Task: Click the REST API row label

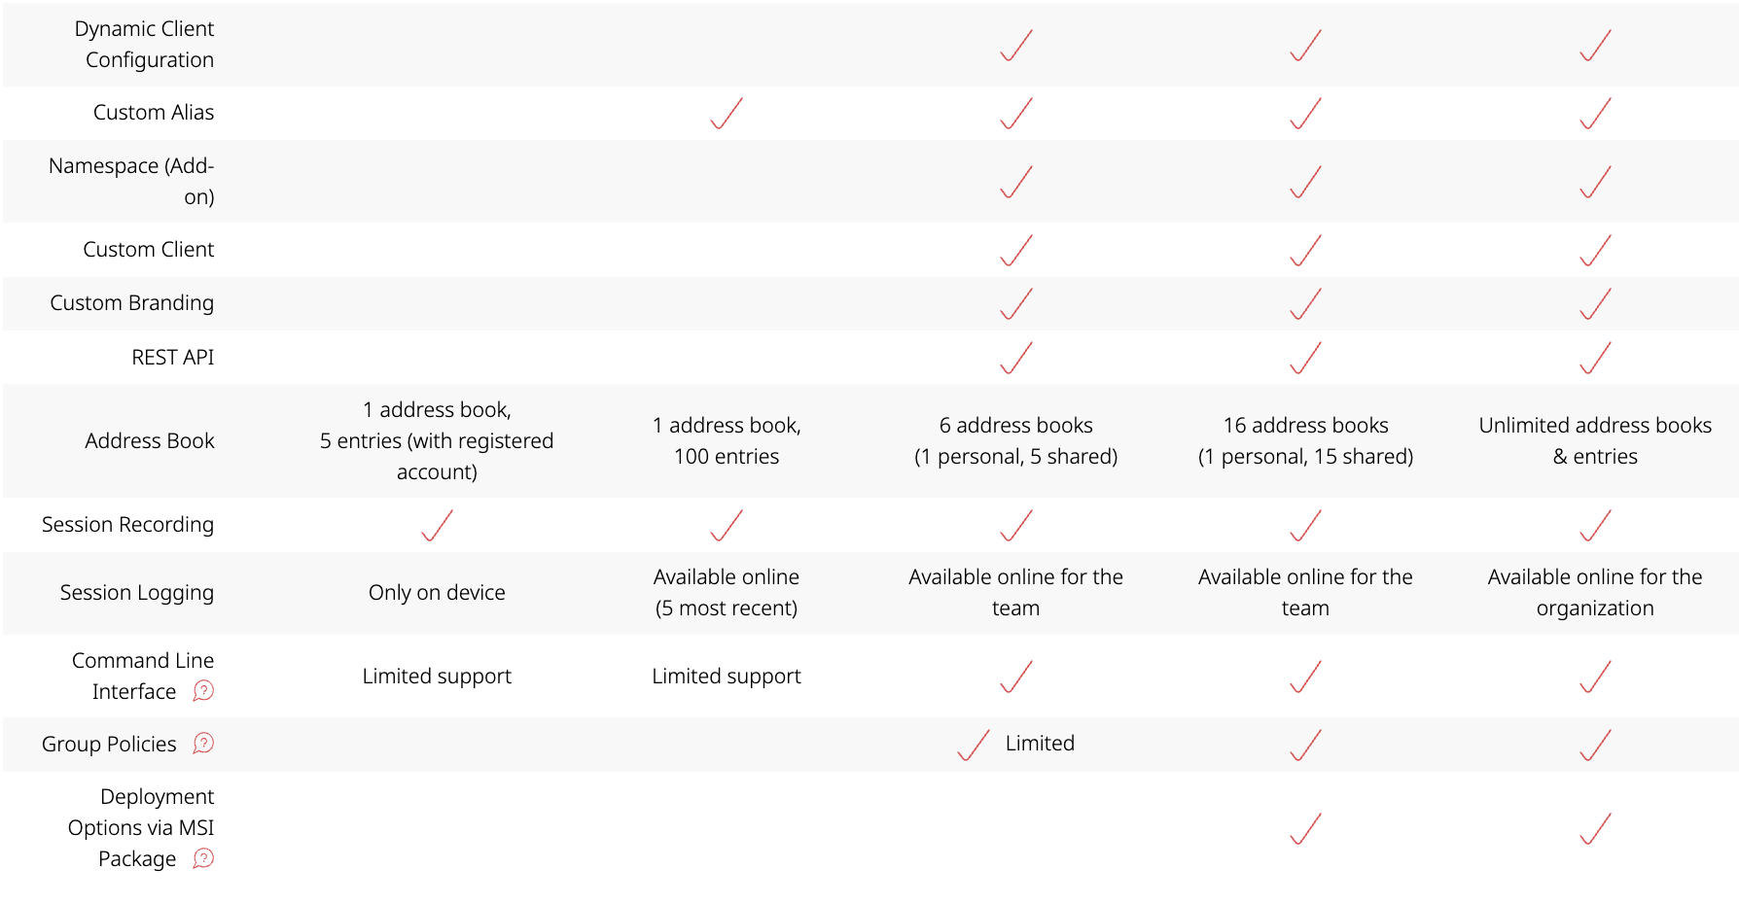Action: point(172,358)
